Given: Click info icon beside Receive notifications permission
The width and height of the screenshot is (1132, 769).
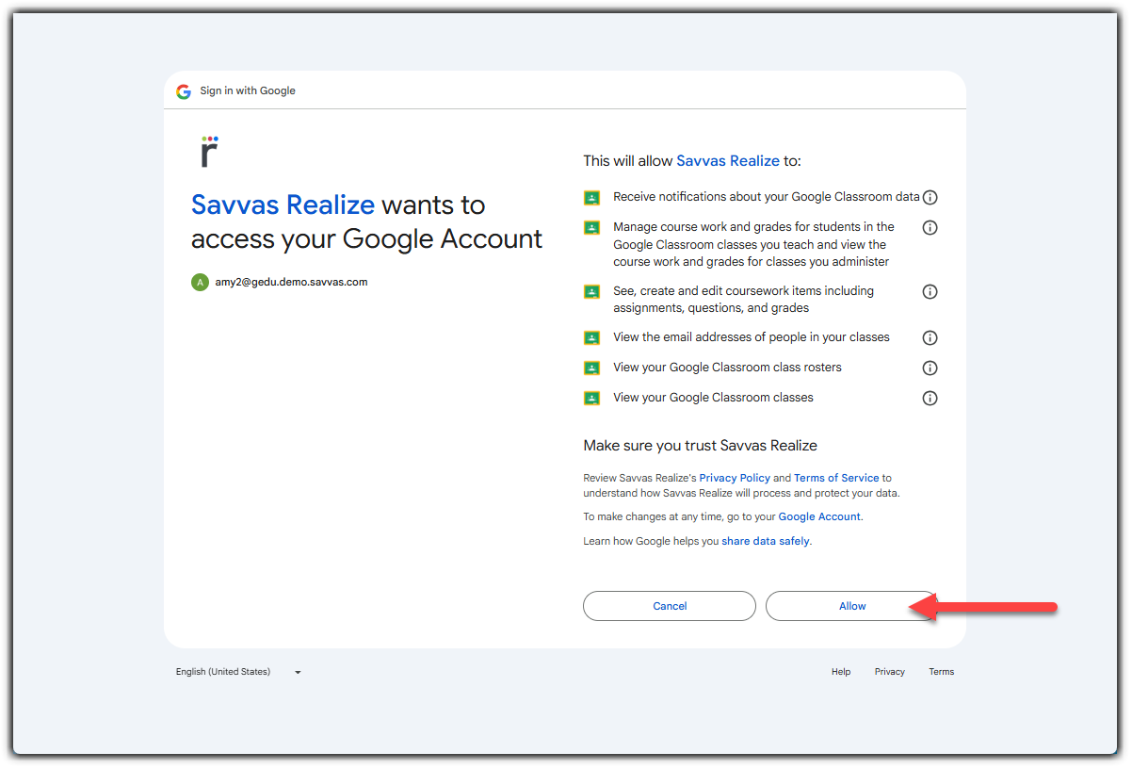Looking at the screenshot, I should [x=930, y=198].
